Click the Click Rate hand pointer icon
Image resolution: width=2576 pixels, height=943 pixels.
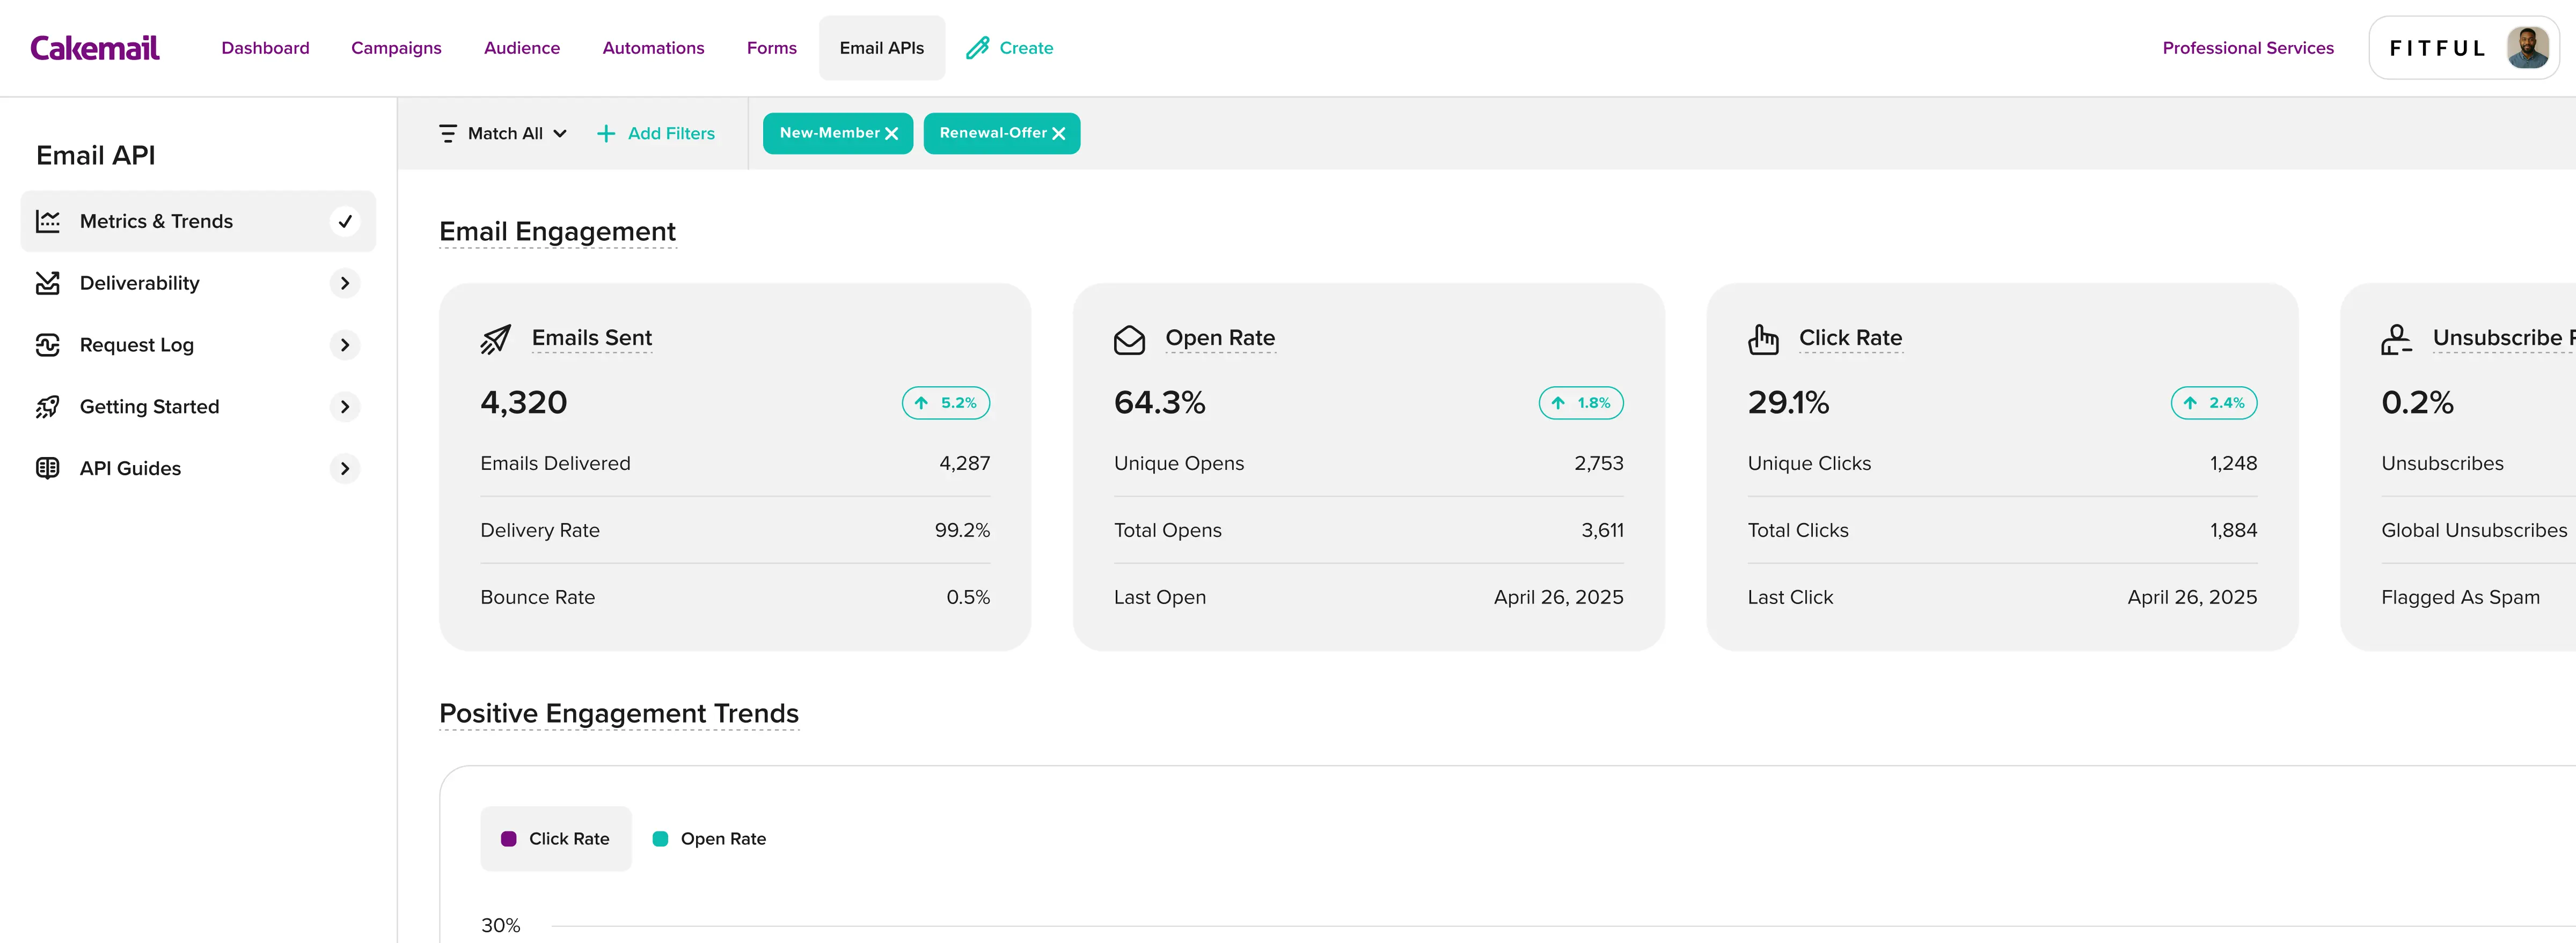click(x=1763, y=340)
